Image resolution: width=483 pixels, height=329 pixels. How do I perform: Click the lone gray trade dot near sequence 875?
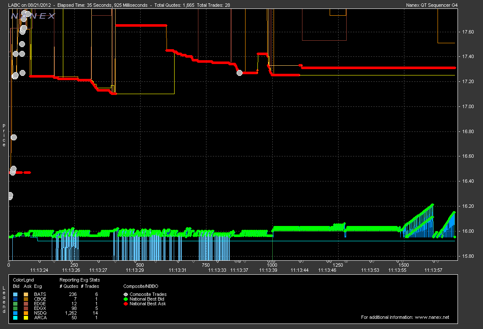click(239, 73)
